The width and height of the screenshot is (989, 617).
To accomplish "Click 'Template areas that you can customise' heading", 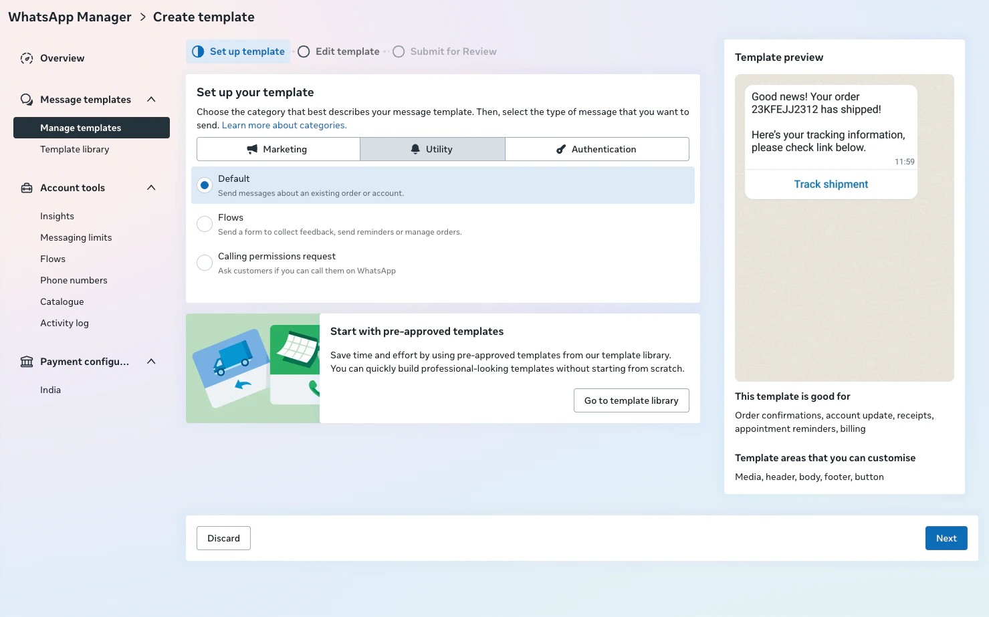I will (825, 458).
